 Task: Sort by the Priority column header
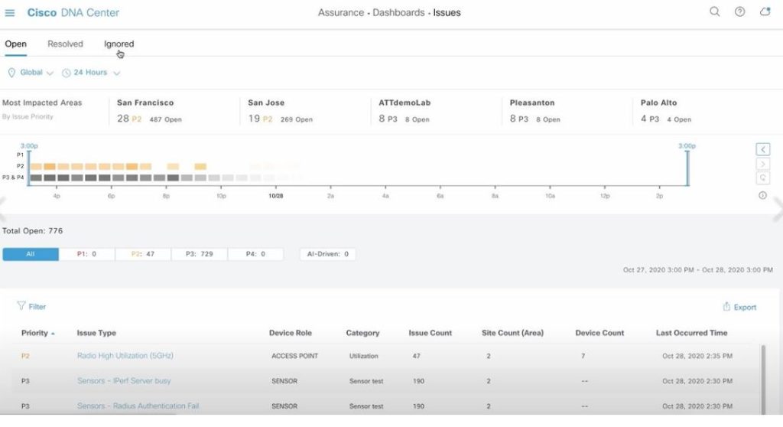tap(35, 333)
